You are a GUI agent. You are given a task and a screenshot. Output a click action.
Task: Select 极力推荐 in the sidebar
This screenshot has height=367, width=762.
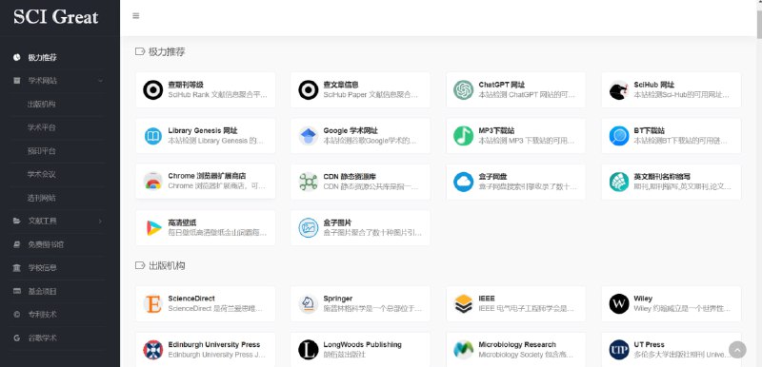(x=42, y=57)
